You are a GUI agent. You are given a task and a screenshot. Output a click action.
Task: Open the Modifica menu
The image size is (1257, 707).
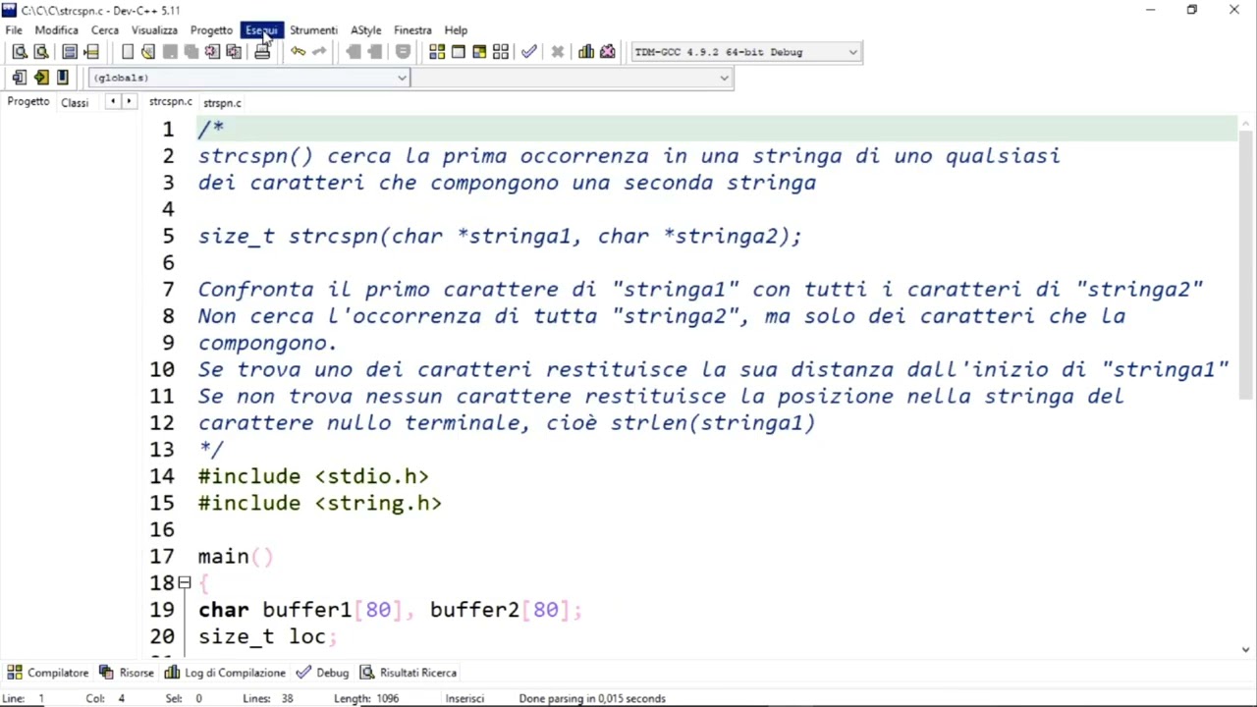[56, 30]
